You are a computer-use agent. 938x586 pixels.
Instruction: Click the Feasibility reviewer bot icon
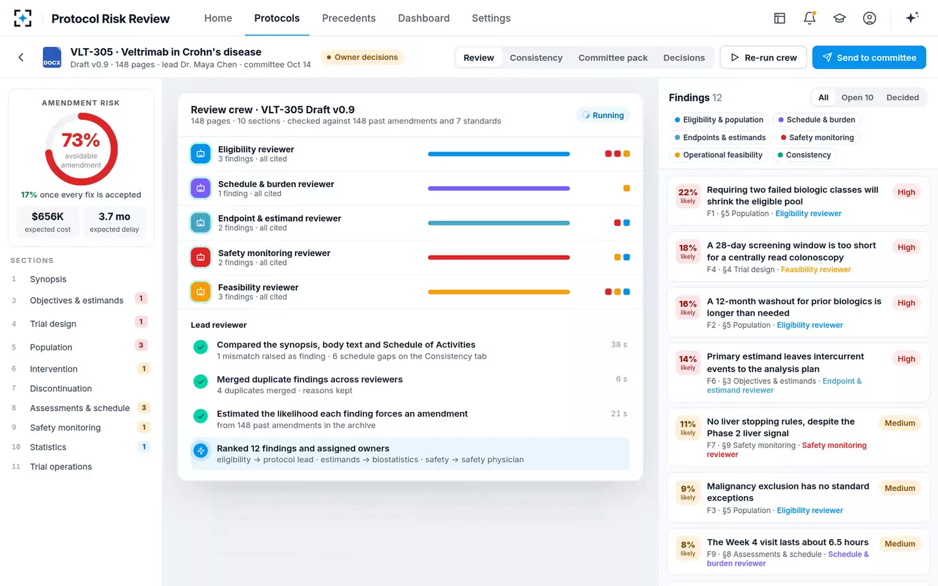(201, 292)
